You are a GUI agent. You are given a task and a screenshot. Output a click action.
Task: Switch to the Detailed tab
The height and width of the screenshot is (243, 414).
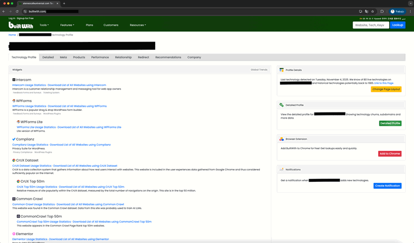tap(48, 57)
